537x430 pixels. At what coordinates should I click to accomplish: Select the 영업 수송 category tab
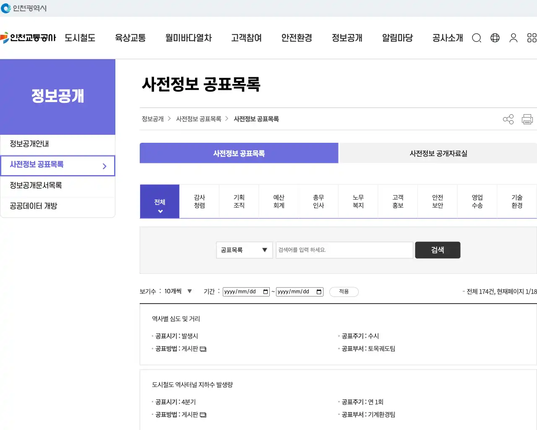point(477,202)
